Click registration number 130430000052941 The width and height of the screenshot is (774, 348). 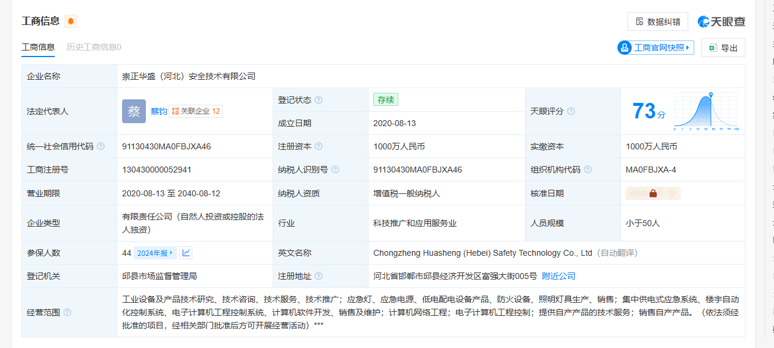[x=157, y=170]
